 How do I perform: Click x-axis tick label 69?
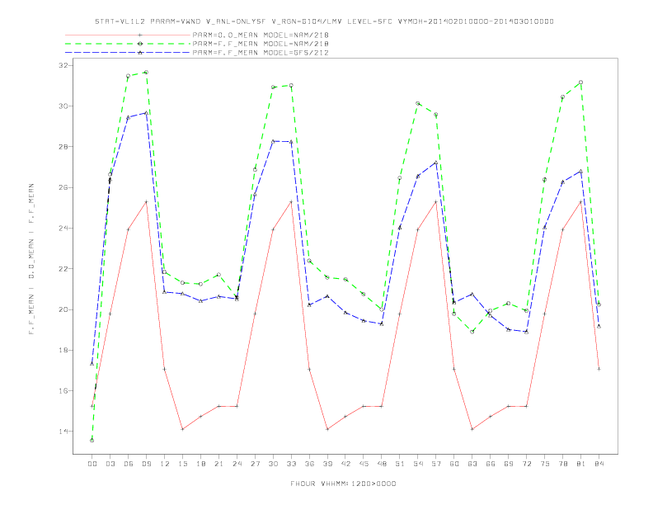[x=509, y=464]
